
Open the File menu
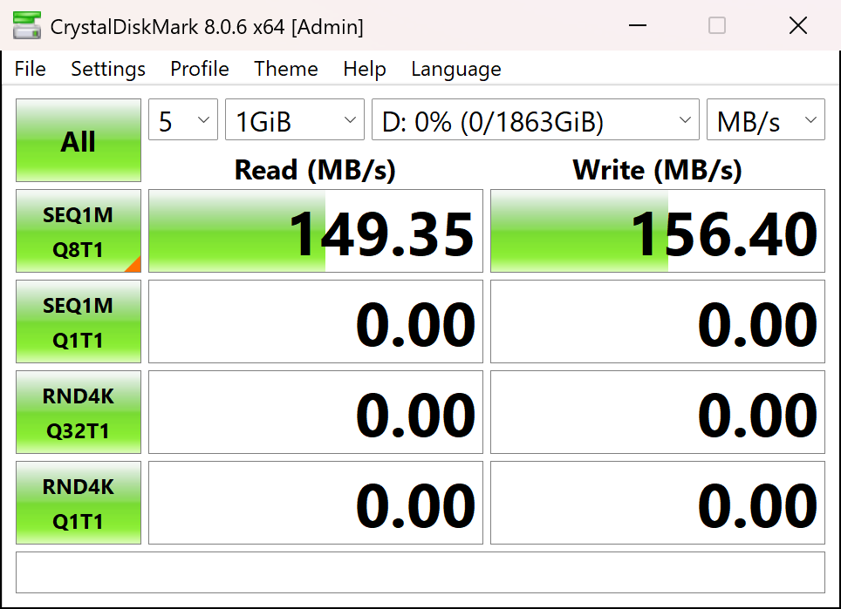[30, 69]
